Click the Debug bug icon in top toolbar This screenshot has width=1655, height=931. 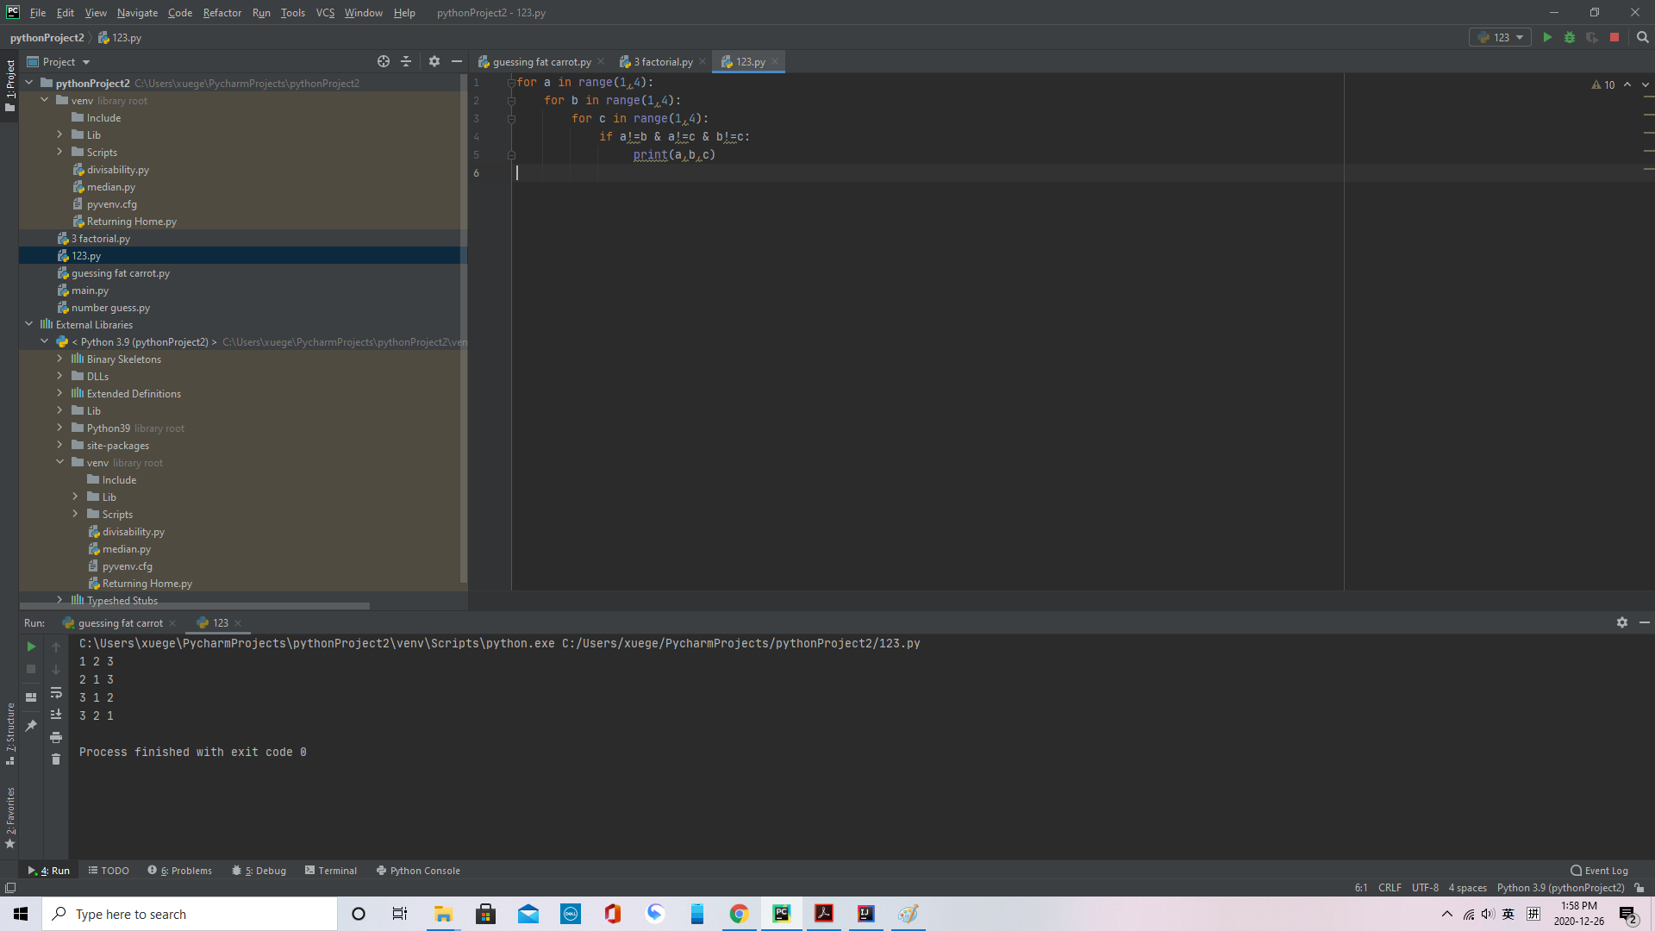point(1570,37)
